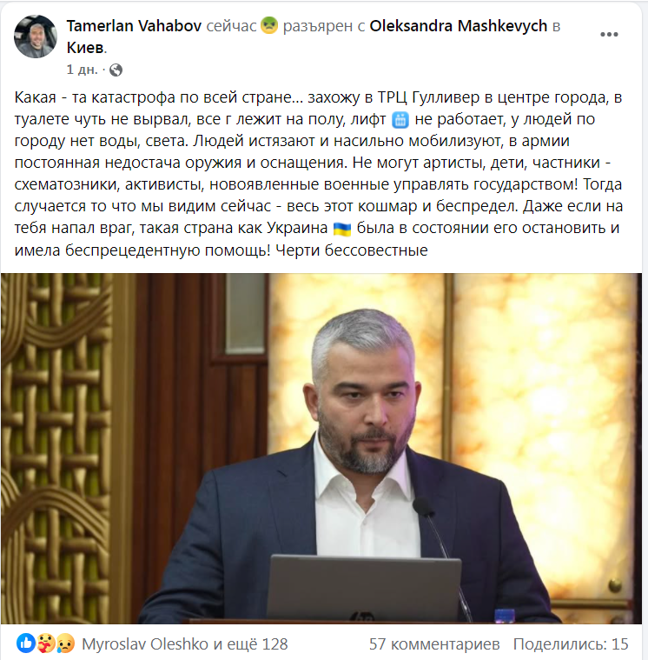
Task: Click the 'разъярен' feeling label
Action: point(318,26)
